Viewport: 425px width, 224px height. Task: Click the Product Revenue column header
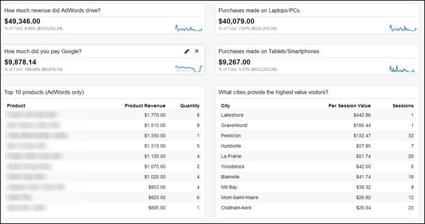pos(145,106)
